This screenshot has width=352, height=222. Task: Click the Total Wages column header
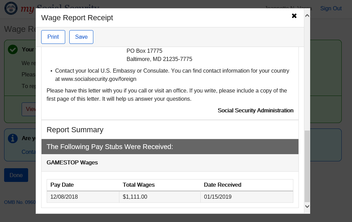tap(139, 185)
